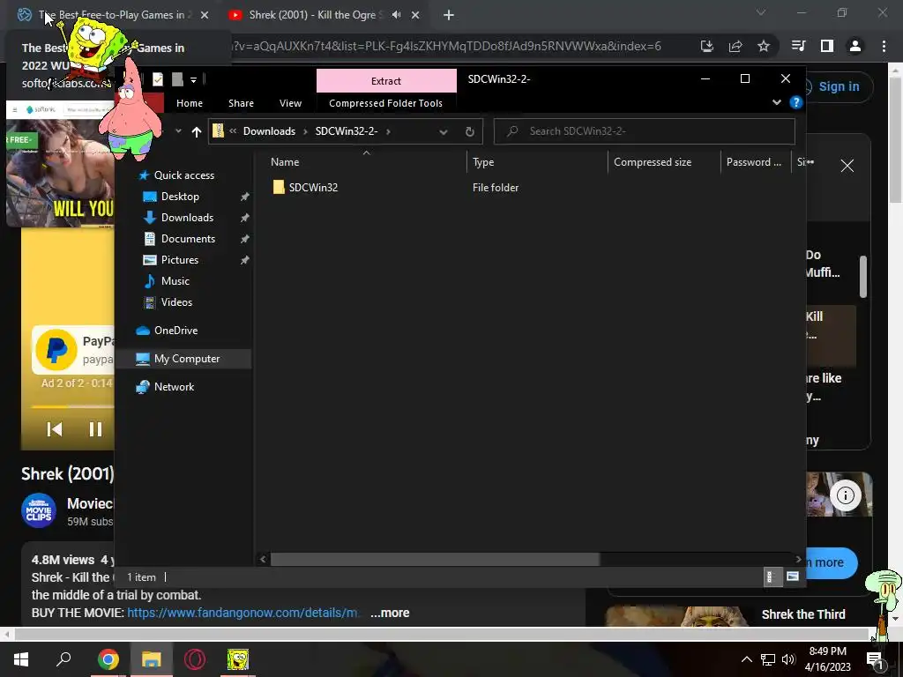This screenshot has height=677, width=903.
Task: Open the Customize Quick Access Toolbar dropdown
Action: click(x=193, y=80)
